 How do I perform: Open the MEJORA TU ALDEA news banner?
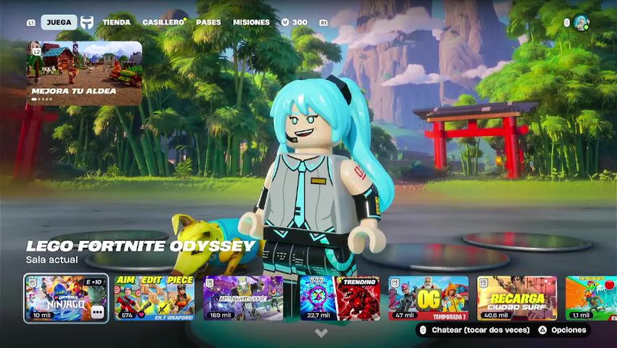coord(84,73)
